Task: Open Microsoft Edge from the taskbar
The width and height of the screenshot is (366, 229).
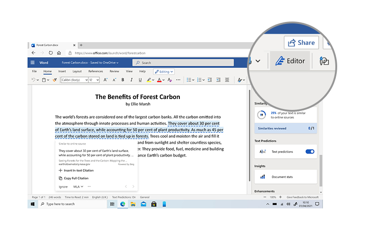Action: [x=123, y=204]
